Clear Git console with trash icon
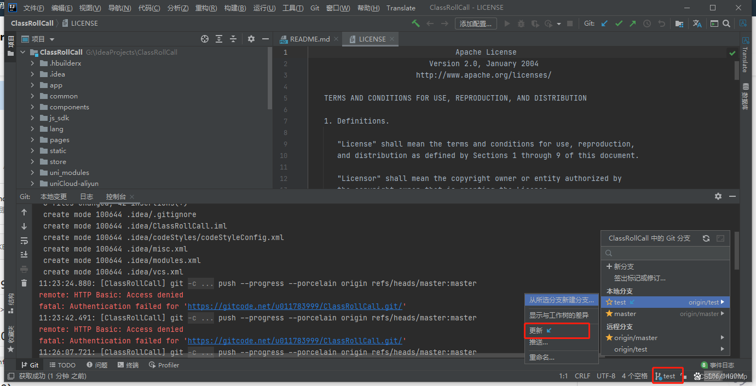 click(x=24, y=283)
